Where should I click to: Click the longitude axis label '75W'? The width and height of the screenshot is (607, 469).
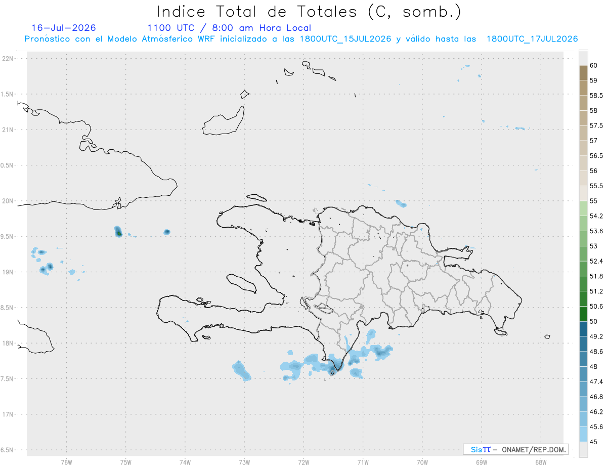(x=125, y=461)
